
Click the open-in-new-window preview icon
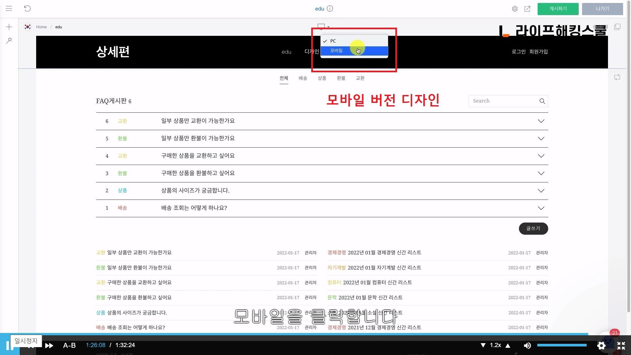pos(527,9)
